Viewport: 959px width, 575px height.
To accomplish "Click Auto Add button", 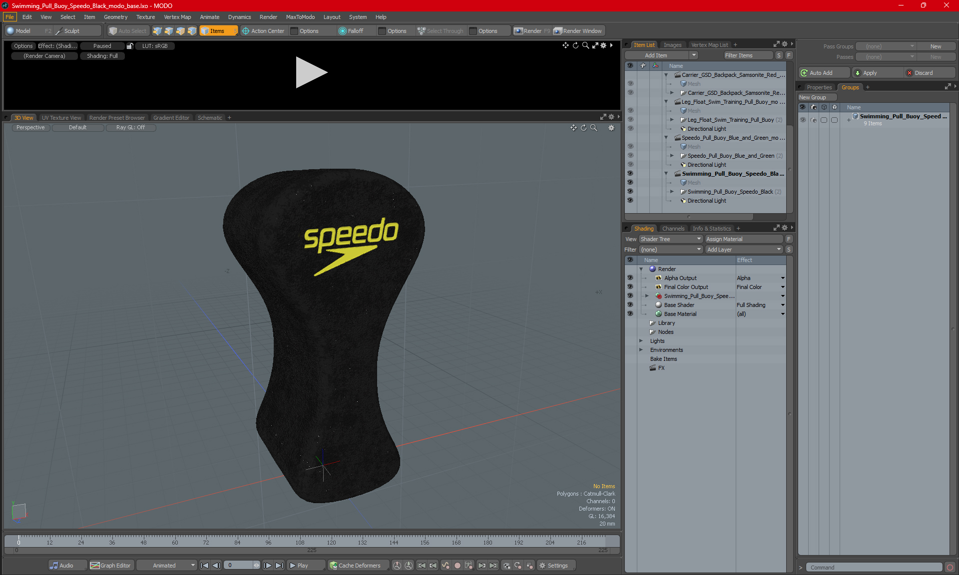I will tap(823, 73).
